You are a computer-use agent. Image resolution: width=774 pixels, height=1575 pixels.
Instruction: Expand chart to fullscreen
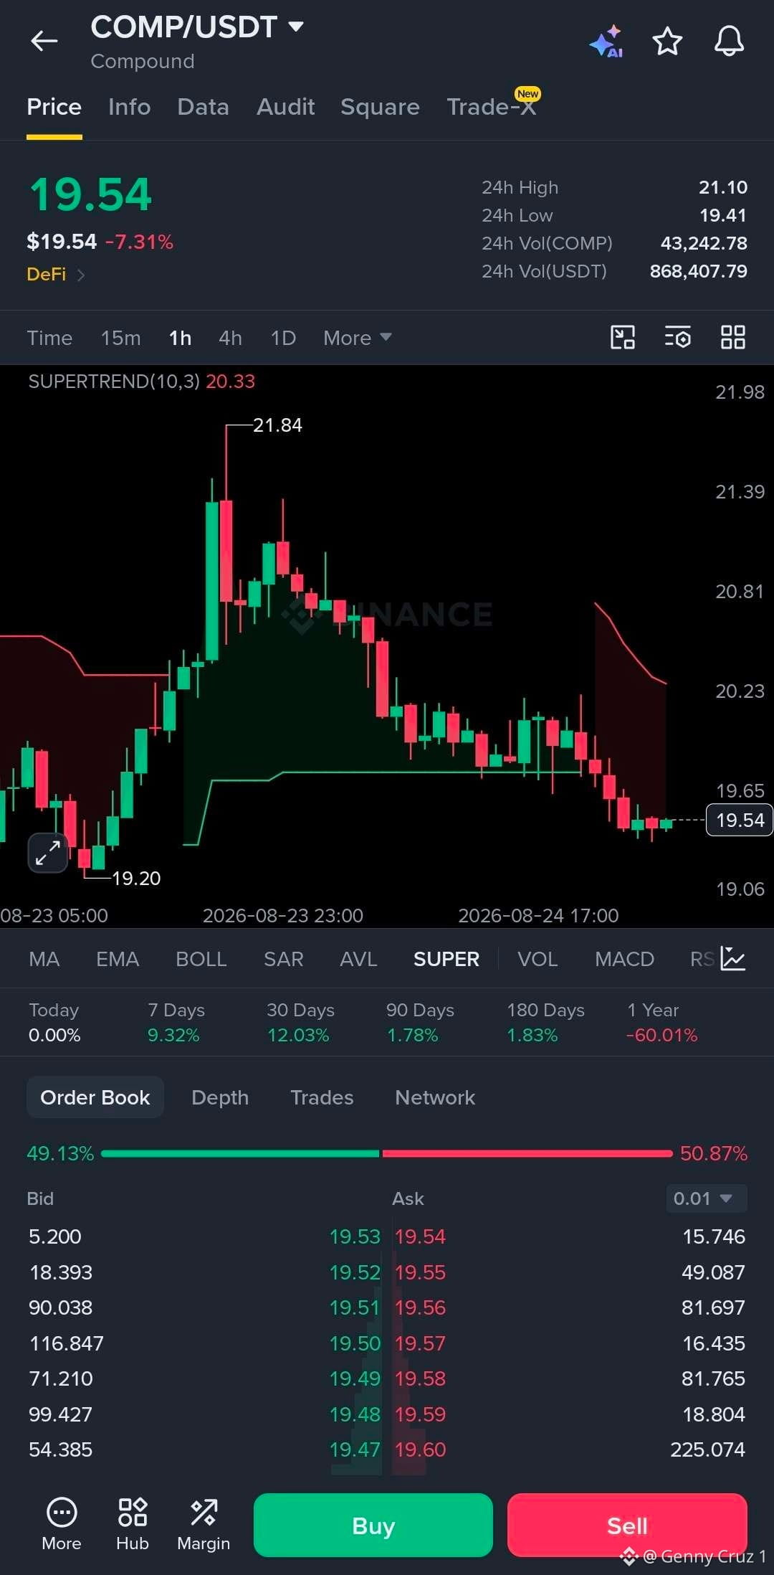click(48, 853)
